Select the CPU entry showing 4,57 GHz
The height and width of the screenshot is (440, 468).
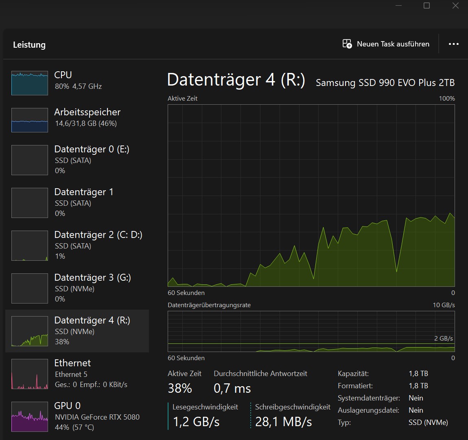[x=78, y=80]
